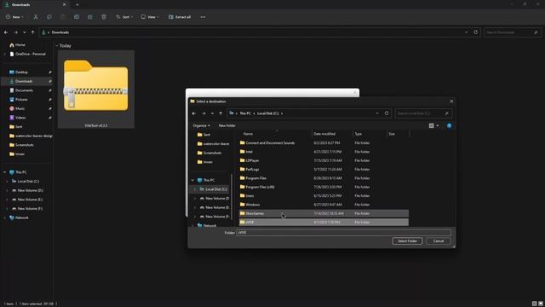Open the New dropdown in Downloads toolbar
Image resolution: width=545 pixels, height=307 pixels.
point(15,17)
